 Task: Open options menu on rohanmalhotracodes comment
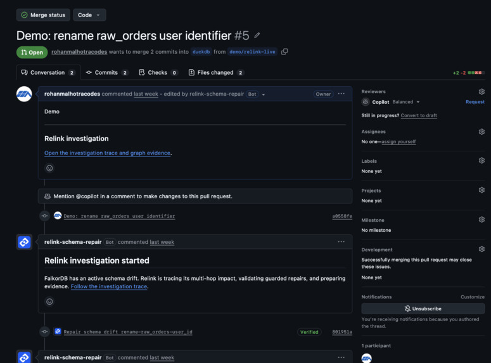(x=341, y=94)
